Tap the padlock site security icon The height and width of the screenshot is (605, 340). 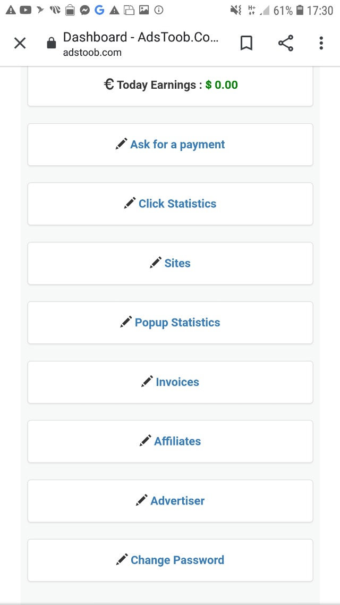pyautogui.click(x=52, y=44)
